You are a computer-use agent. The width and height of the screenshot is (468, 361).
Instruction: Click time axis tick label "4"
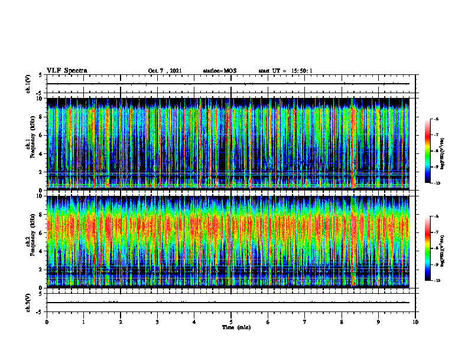pos(194,322)
